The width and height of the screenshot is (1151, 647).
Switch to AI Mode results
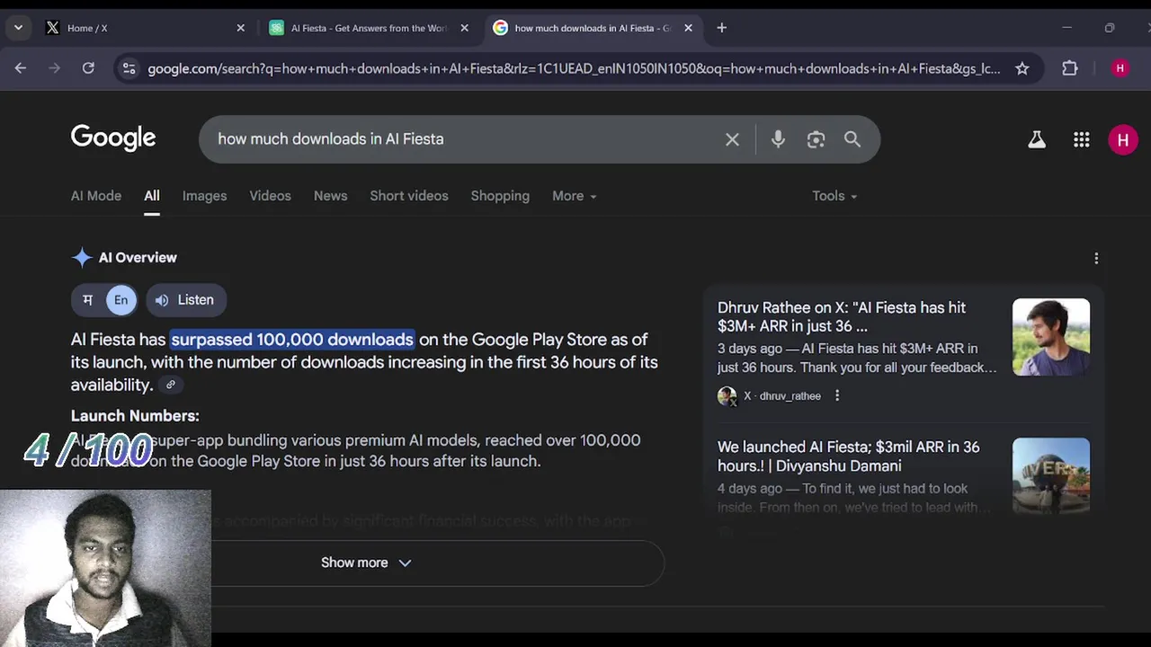(x=96, y=196)
